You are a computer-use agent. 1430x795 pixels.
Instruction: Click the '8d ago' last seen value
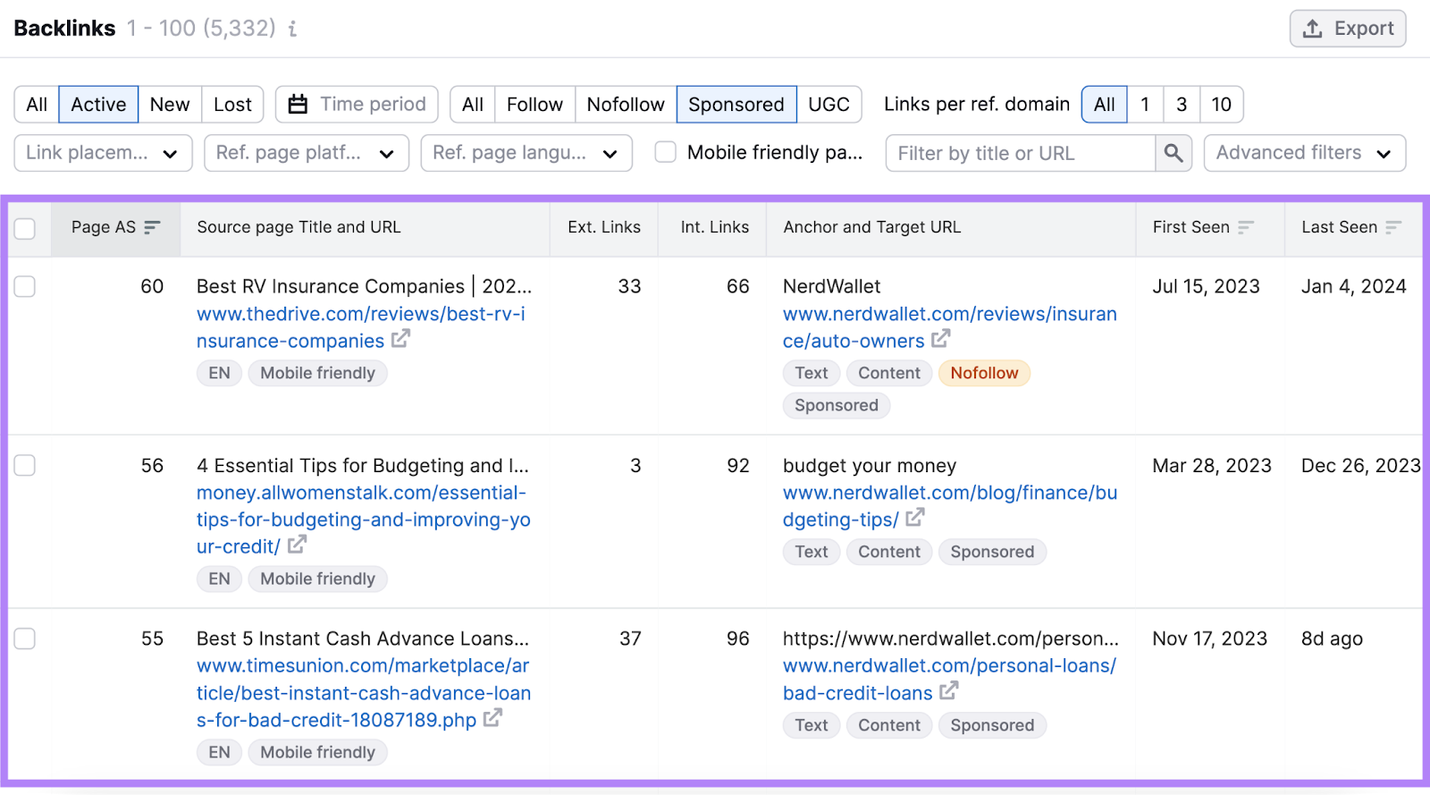1332,639
